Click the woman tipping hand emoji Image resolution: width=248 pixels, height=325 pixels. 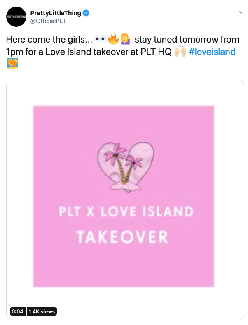126,39
